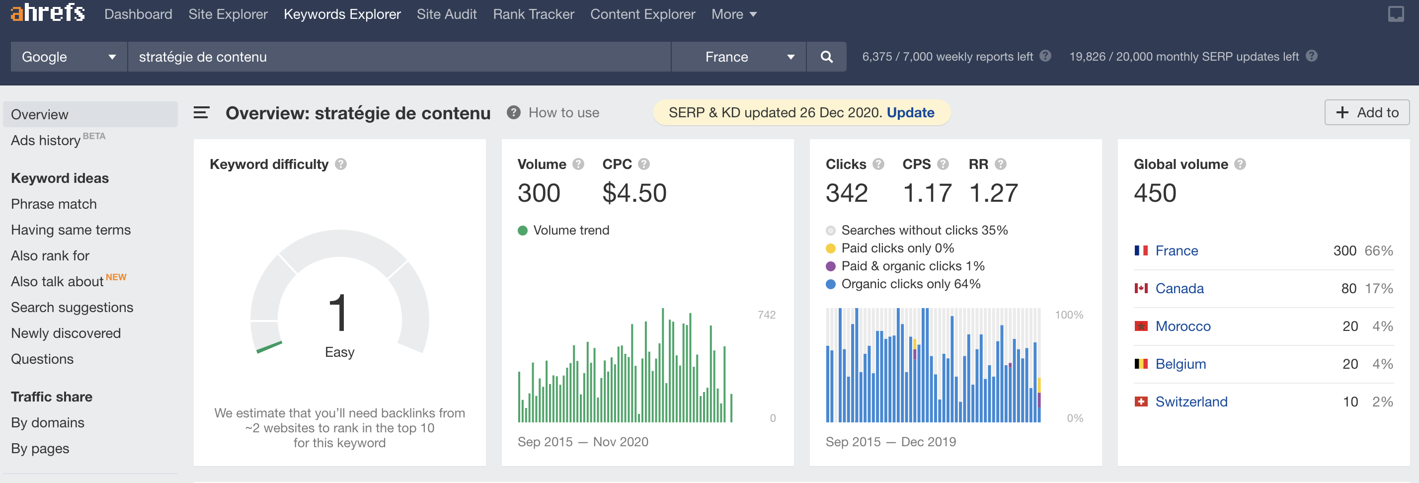The image size is (1419, 483).
Task: Open the sidebar hamburger menu icon
Action: click(x=201, y=113)
